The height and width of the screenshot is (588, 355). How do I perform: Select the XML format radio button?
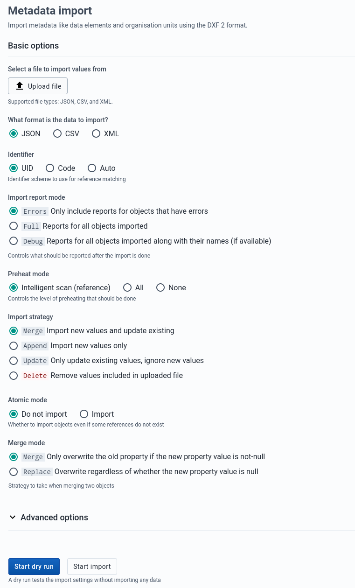click(96, 133)
